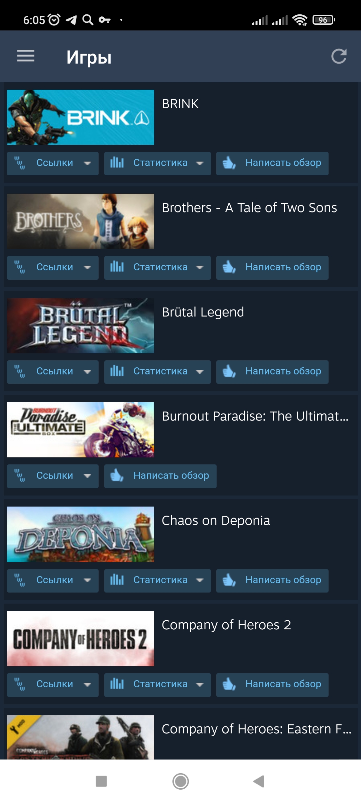Tap thumbs-up icon for Burnout Paradise review

click(x=117, y=475)
